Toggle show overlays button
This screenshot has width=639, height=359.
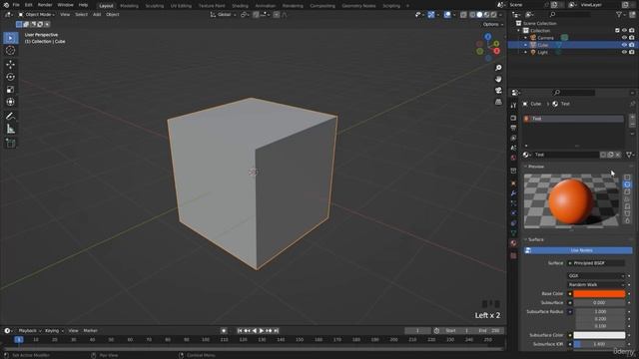[x=447, y=15]
